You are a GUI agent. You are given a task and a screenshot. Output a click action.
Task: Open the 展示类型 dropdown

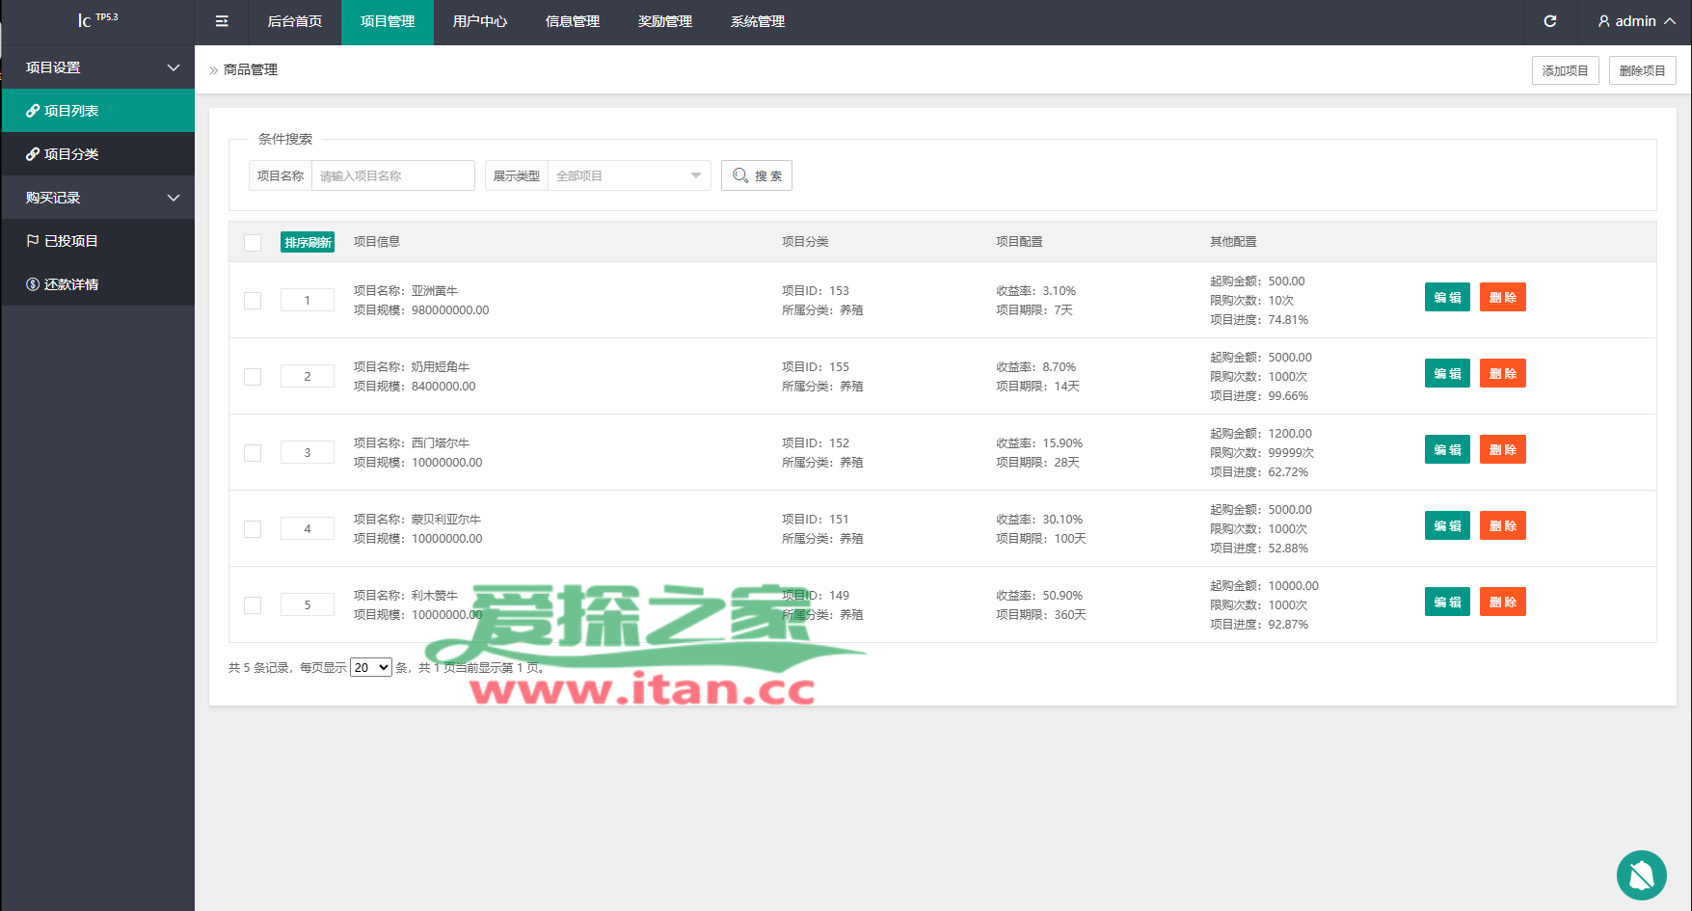pos(629,175)
